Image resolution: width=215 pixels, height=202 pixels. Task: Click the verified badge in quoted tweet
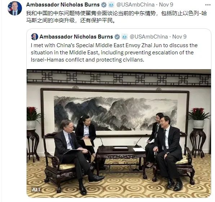tap(117, 37)
